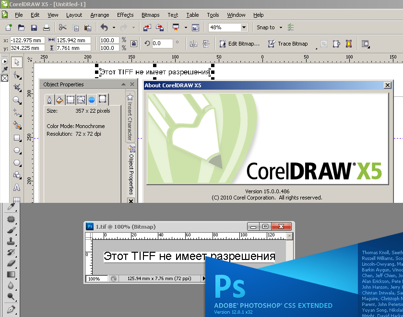403x317 pixels.
Task: Click the Open folder icon
Action: click(21, 27)
